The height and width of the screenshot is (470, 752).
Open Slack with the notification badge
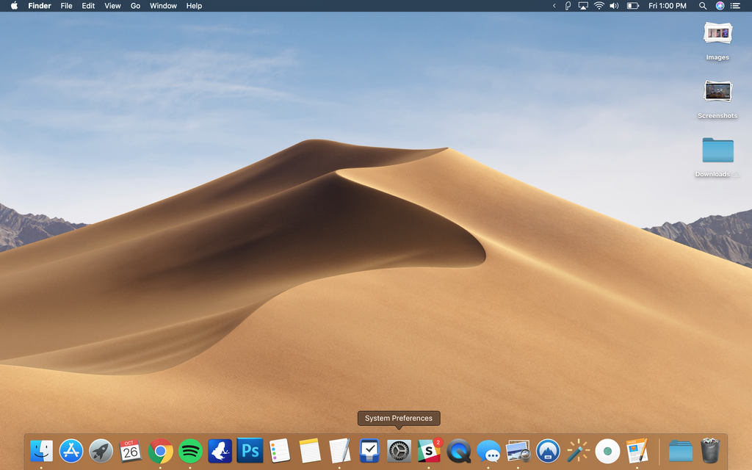(x=429, y=450)
